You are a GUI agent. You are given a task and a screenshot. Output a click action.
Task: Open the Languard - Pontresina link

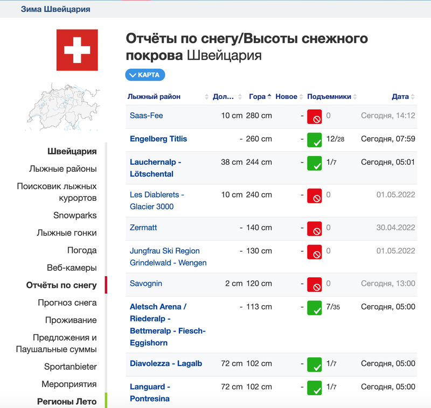[150, 392]
